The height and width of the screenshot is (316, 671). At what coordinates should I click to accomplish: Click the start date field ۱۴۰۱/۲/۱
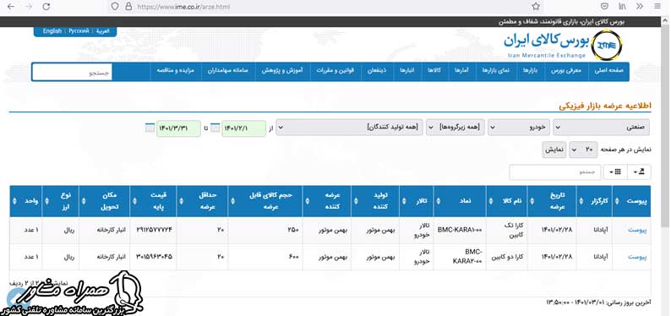[x=243, y=128]
